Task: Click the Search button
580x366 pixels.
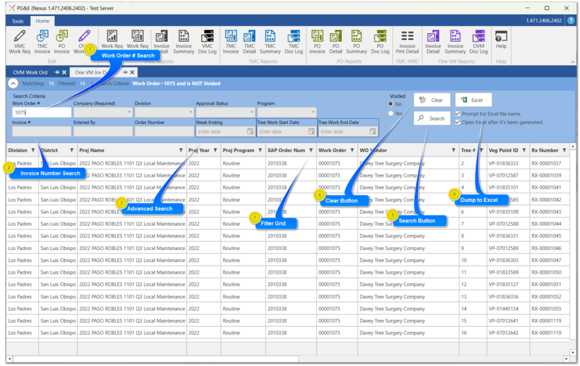Action: point(431,118)
